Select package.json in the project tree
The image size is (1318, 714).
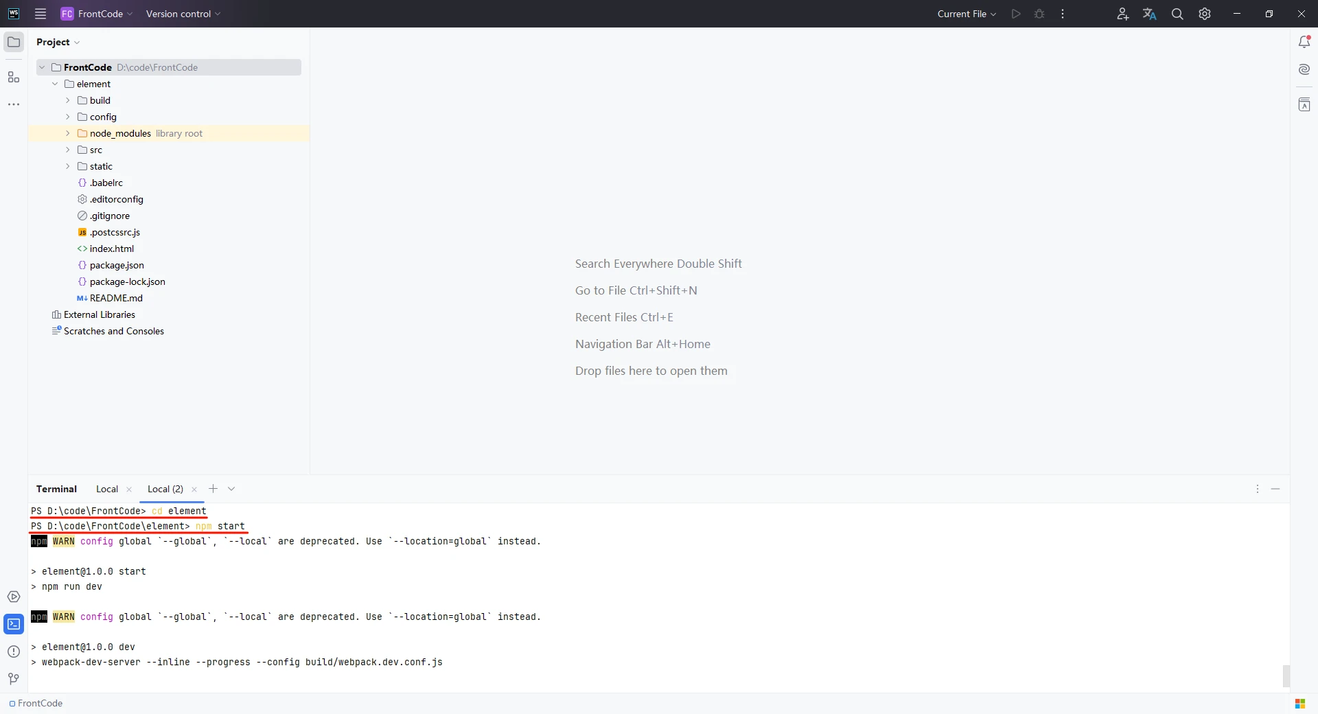click(x=117, y=265)
